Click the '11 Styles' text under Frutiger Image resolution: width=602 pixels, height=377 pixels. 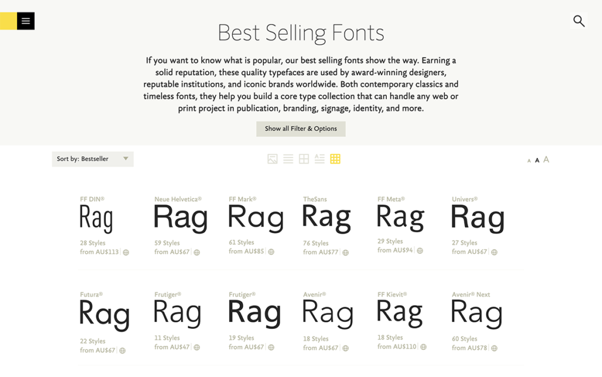click(167, 338)
